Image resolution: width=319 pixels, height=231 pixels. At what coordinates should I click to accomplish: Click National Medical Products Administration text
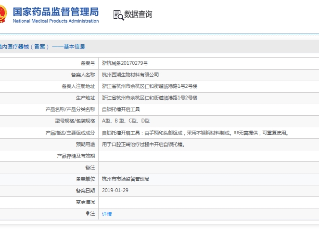pos(56,21)
